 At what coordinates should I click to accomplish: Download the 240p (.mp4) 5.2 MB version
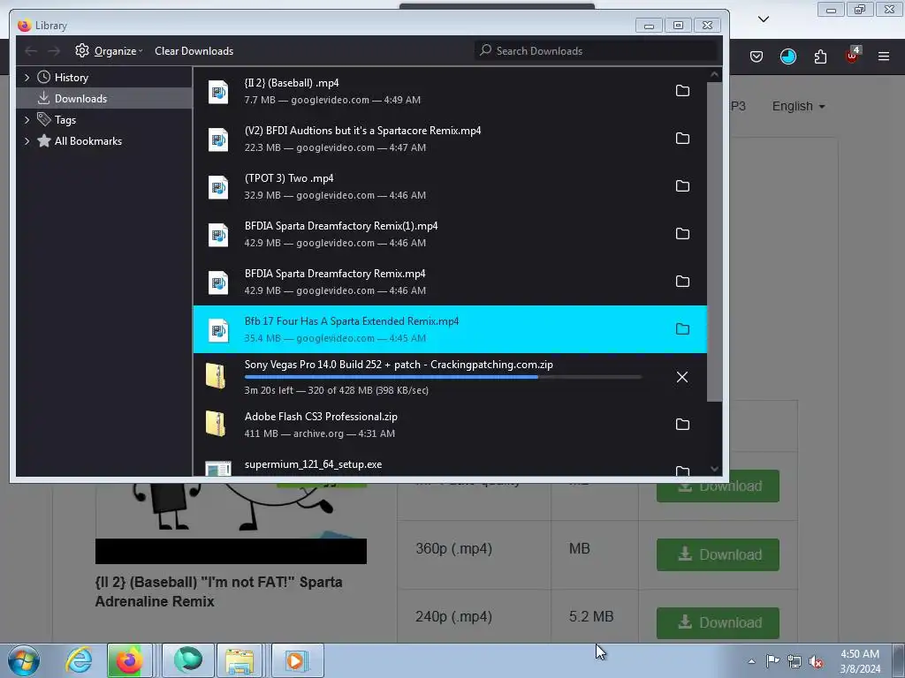click(718, 622)
